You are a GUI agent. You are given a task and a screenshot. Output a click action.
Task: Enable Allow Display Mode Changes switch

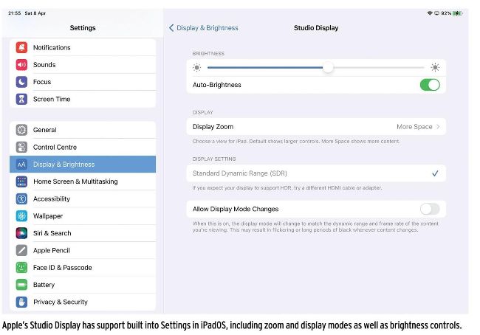pyautogui.click(x=430, y=209)
